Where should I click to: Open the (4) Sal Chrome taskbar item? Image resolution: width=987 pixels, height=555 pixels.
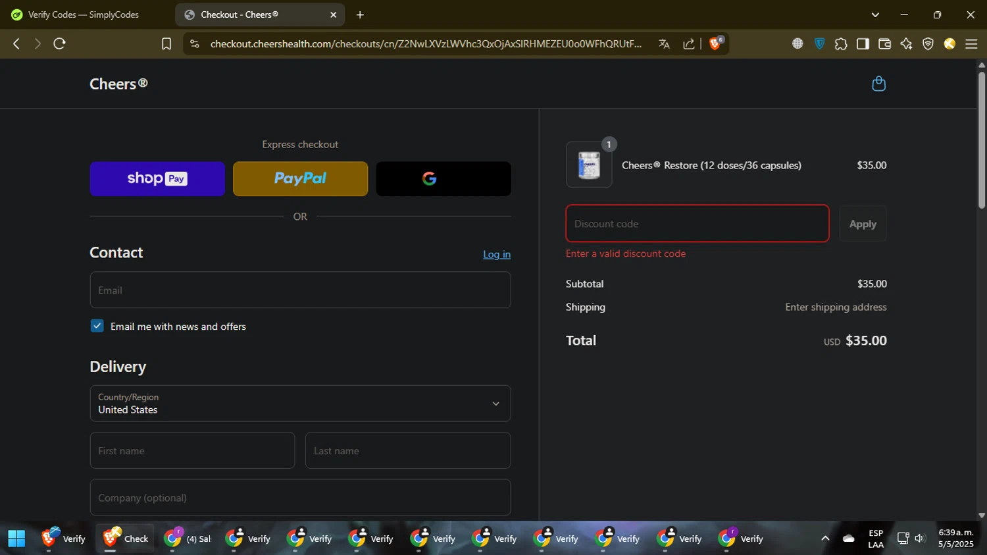[x=188, y=539]
